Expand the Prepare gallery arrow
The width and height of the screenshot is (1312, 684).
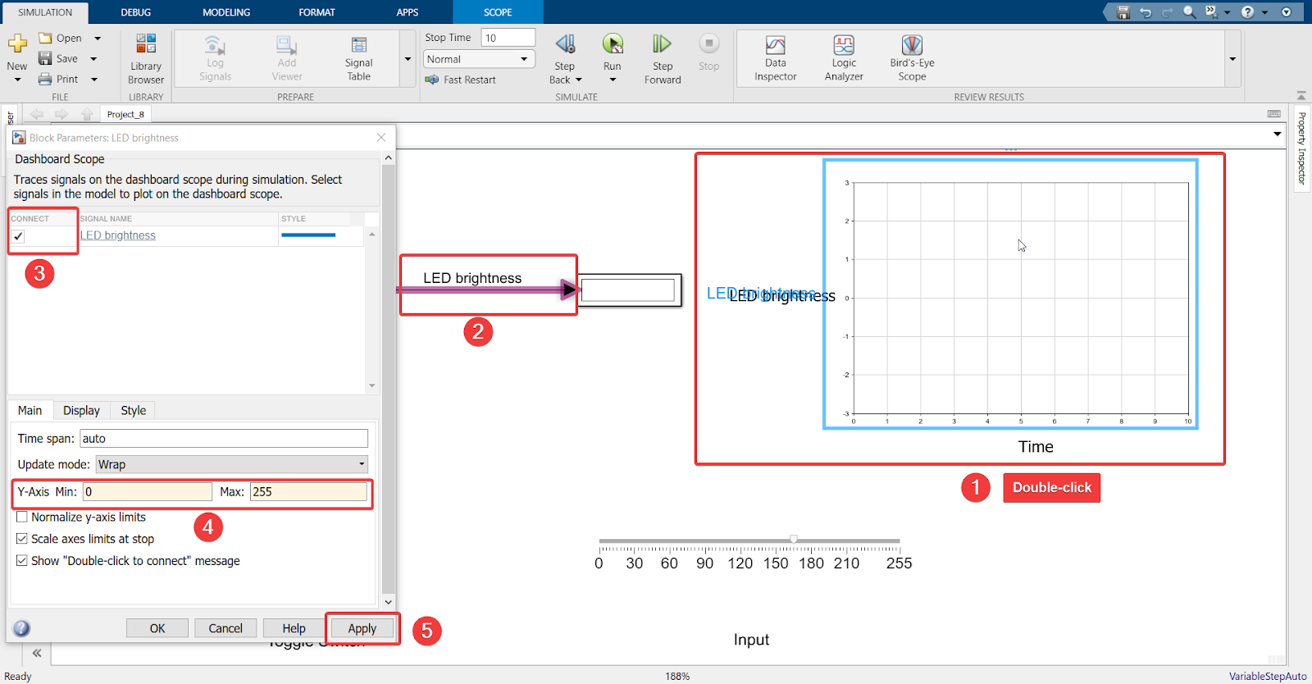[x=408, y=59]
